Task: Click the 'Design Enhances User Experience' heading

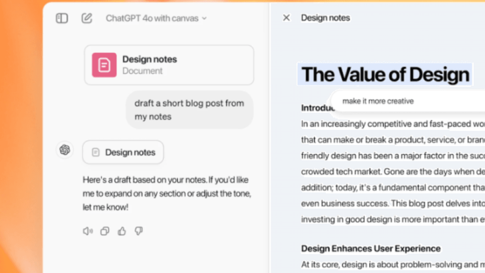Action: [x=371, y=248]
